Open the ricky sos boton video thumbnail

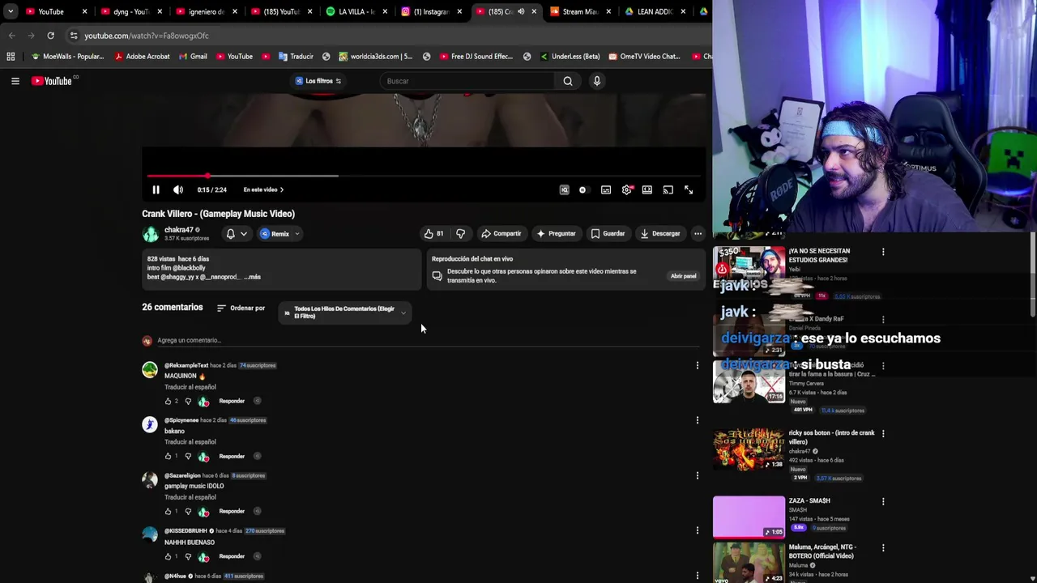click(x=749, y=449)
